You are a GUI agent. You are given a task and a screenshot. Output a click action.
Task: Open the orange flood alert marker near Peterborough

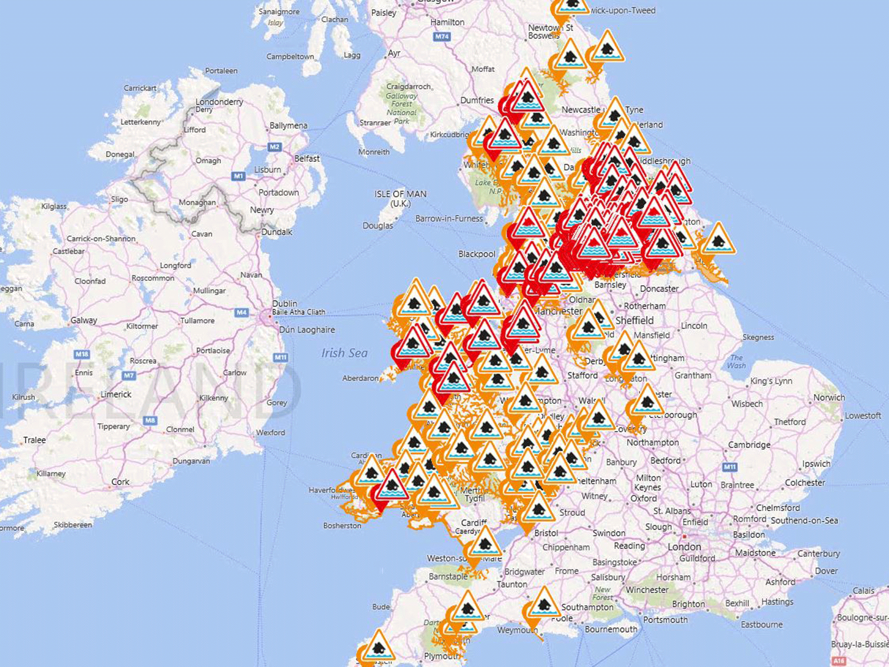tap(647, 402)
